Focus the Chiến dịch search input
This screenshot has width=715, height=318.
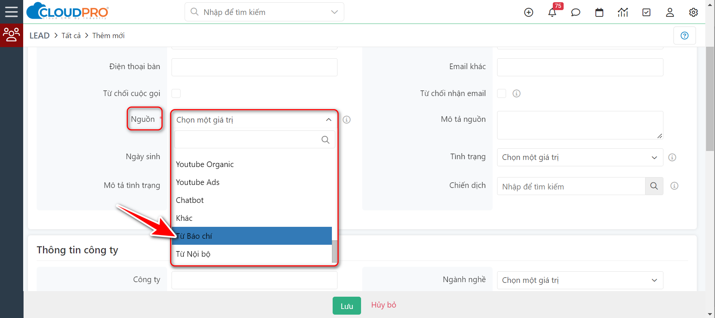tap(571, 186)
